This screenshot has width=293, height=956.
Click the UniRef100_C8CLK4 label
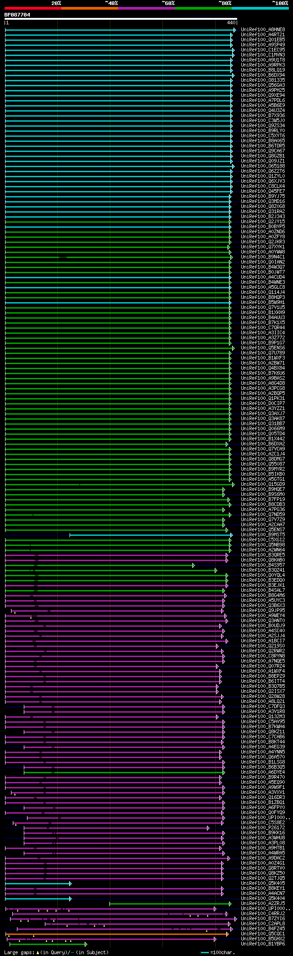(x=263, y=186)
